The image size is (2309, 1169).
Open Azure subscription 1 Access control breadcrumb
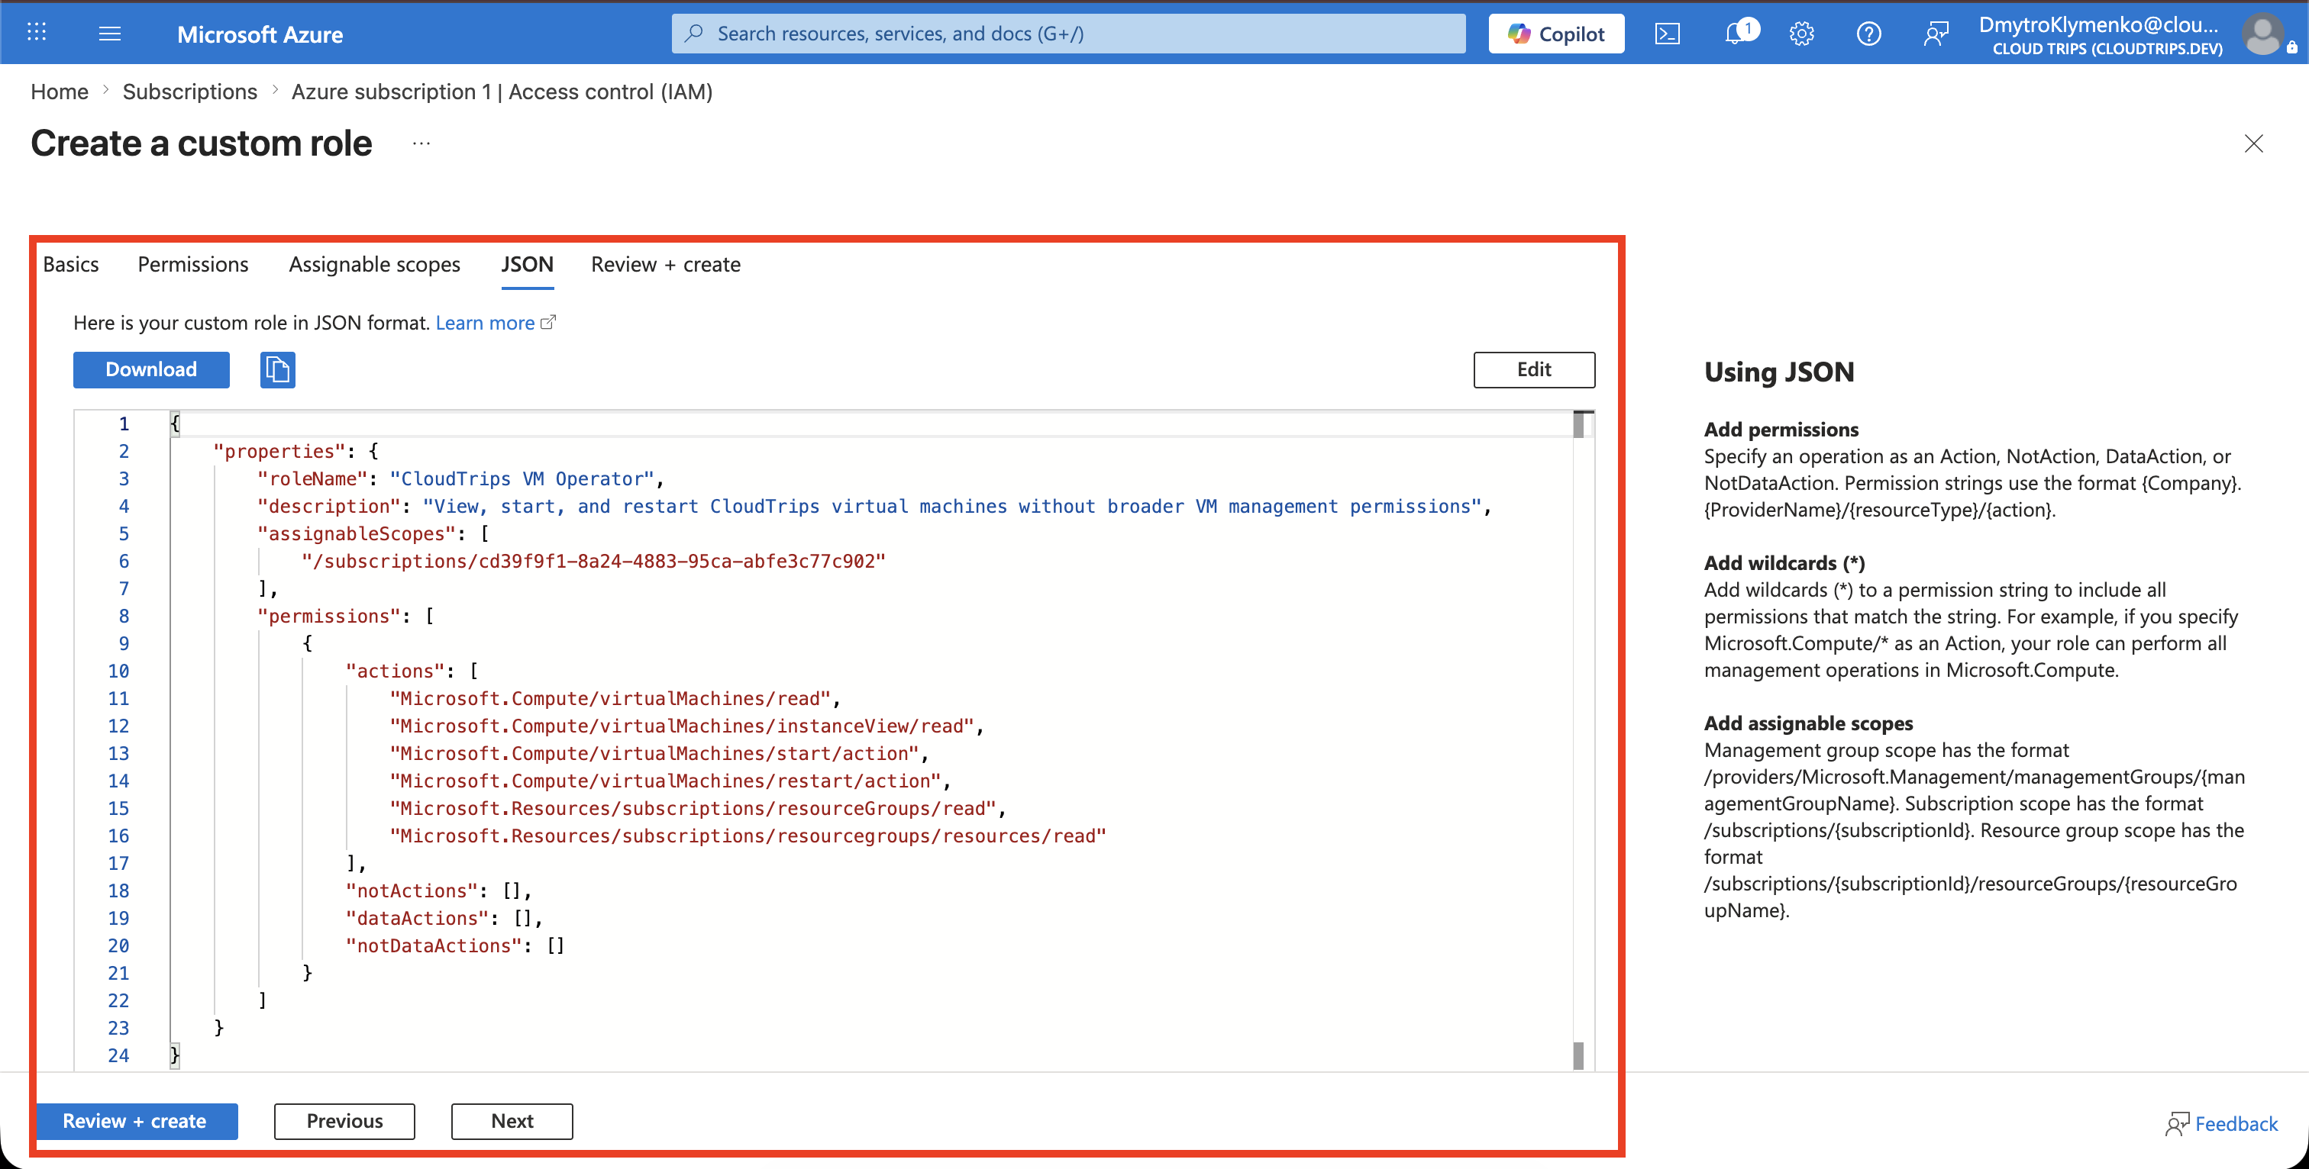point(502,92)
